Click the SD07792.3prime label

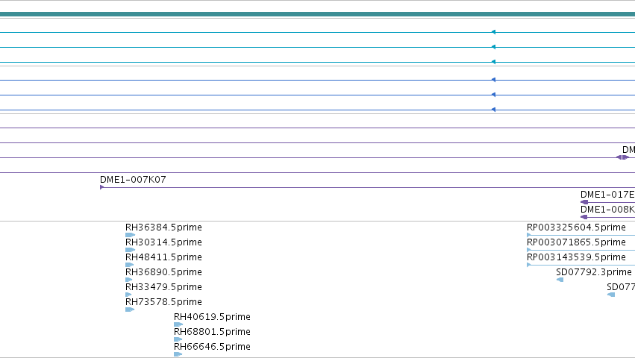[x=594, y=272]
